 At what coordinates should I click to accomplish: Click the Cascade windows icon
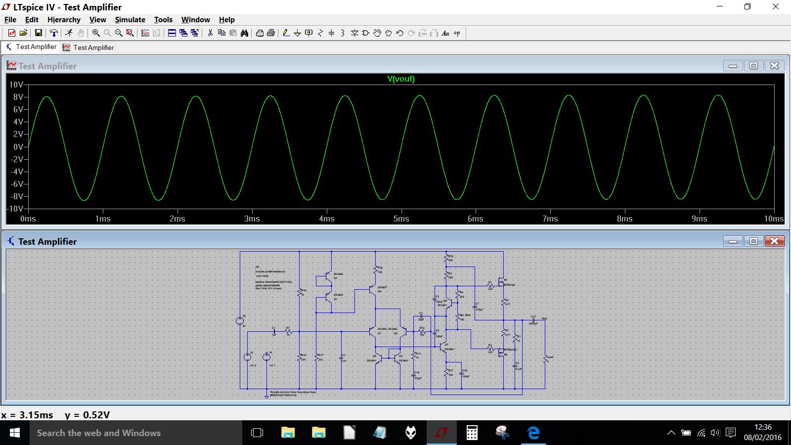183,33
